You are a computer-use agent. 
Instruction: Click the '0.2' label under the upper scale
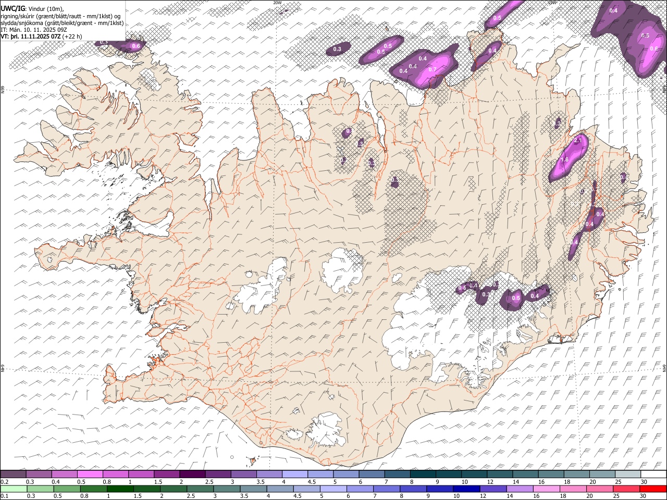[4, 482]
